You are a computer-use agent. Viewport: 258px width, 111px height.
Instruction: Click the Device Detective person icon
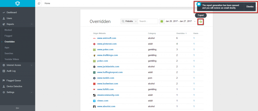[x=4, y=86]
